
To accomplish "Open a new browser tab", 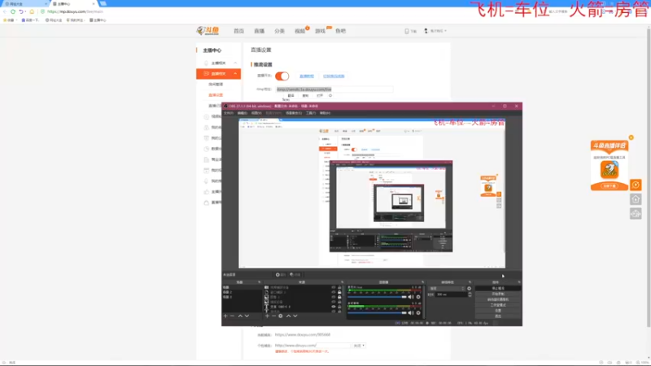I will [x=103, y=3].
